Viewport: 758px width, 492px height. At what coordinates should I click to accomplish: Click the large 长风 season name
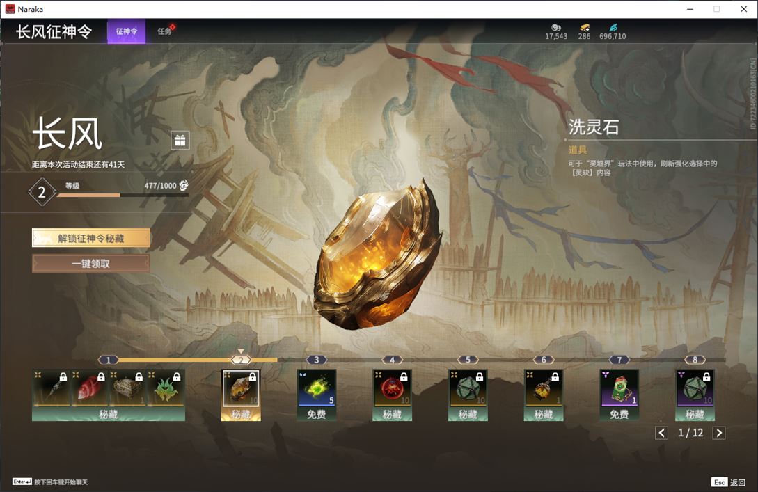coord(68,134)
